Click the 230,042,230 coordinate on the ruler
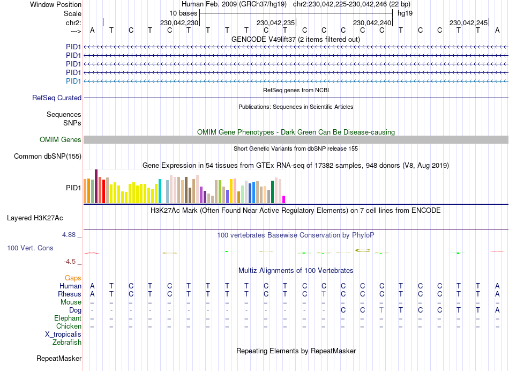509x371 pixels. [179, 23]
